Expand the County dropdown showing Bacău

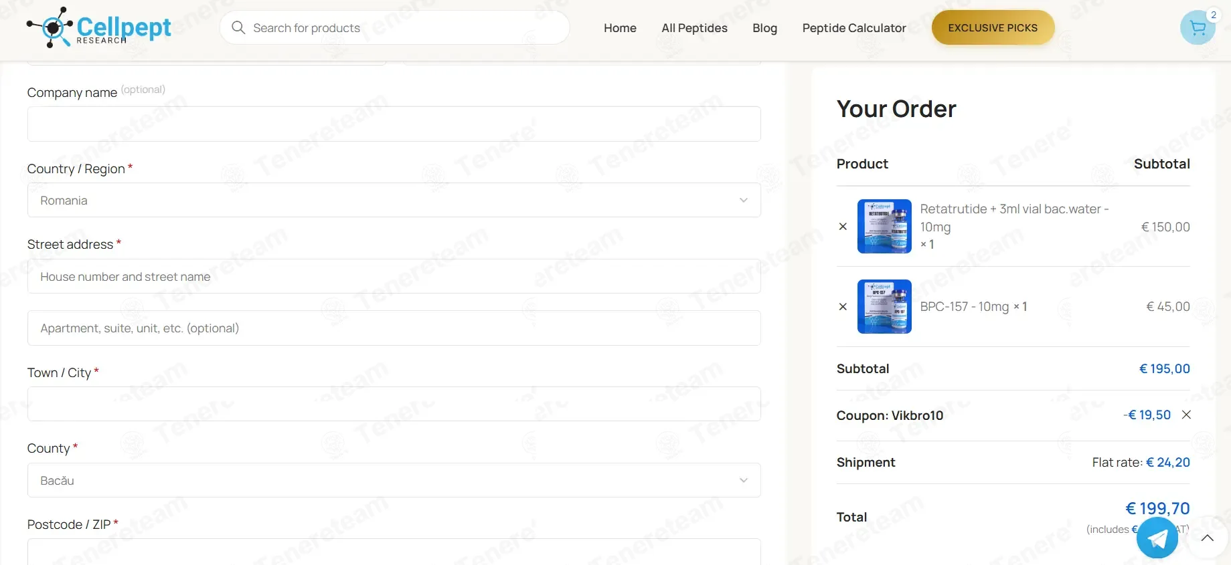click(x=394, y=480)
